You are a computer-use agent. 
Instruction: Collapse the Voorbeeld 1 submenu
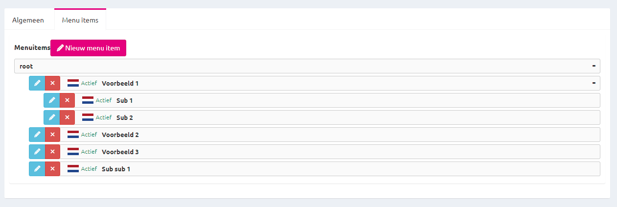[x=594, y=83]
